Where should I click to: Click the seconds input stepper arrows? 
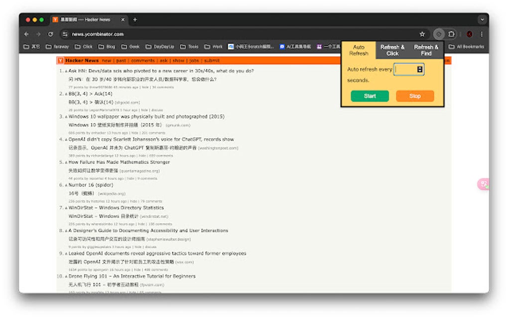[x=421, y=70]
